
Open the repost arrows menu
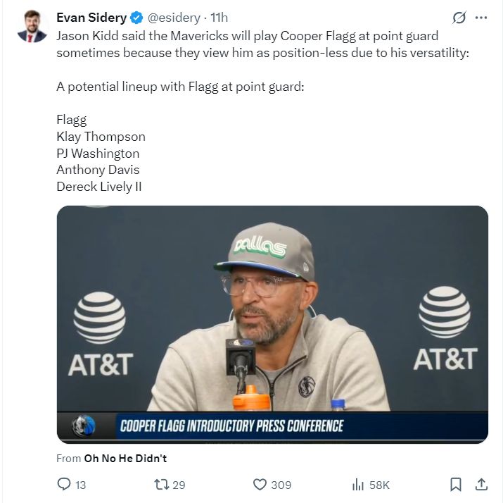pyautogui.click(x=160, y=484)
